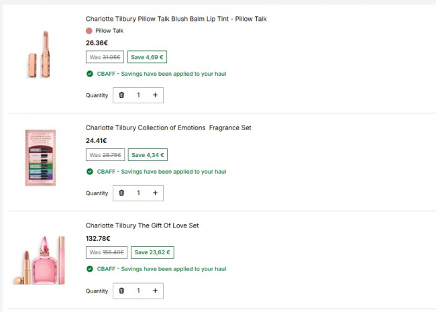Open Charlotte Tilbury Collection of Emotions Fragrance Set link
436x312 pixels.
(168, 128)
